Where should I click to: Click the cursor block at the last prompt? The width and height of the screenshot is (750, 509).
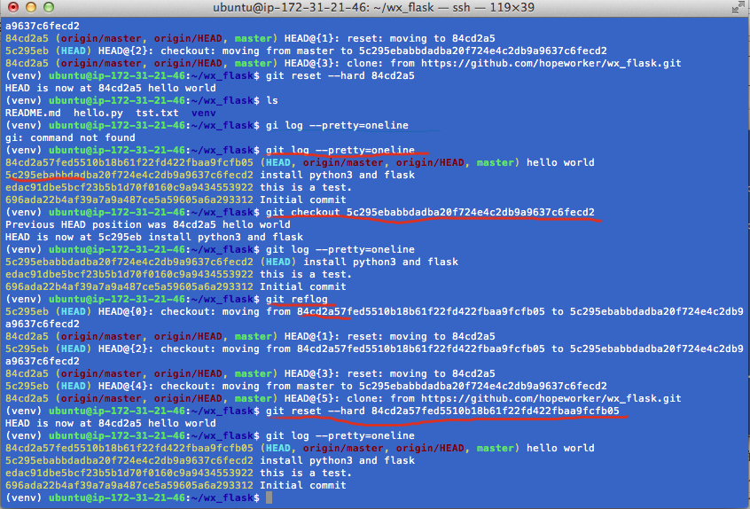(269, 497)
